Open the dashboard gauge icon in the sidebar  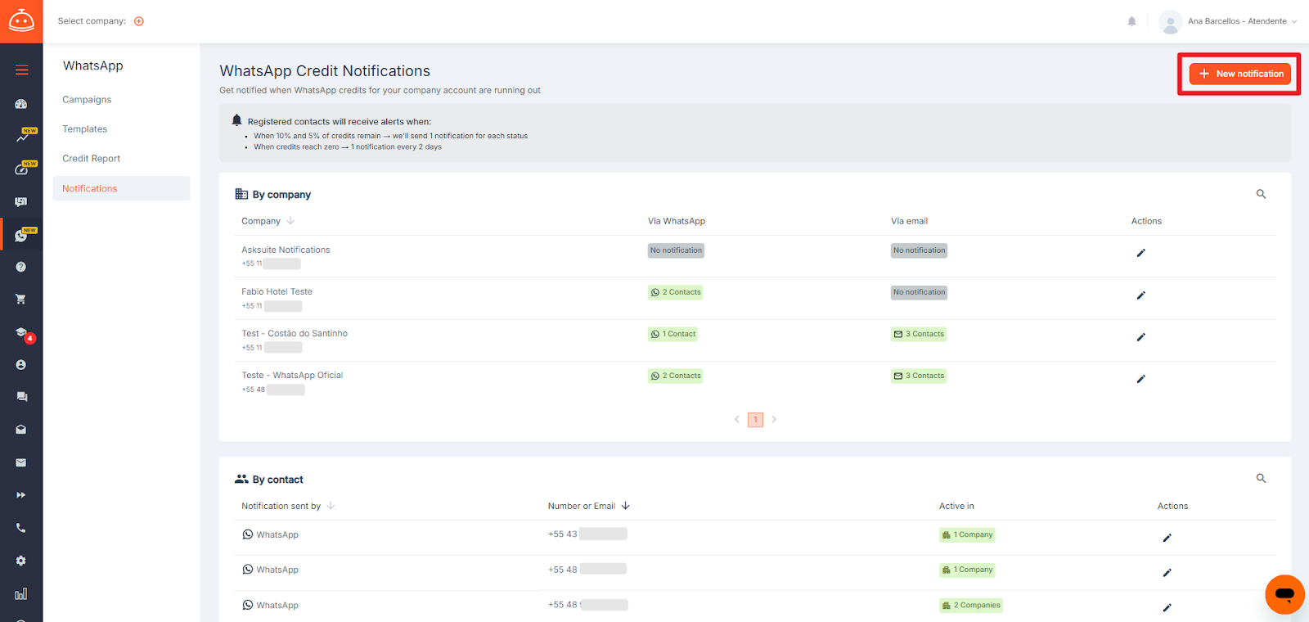click(x=21, y=104)
